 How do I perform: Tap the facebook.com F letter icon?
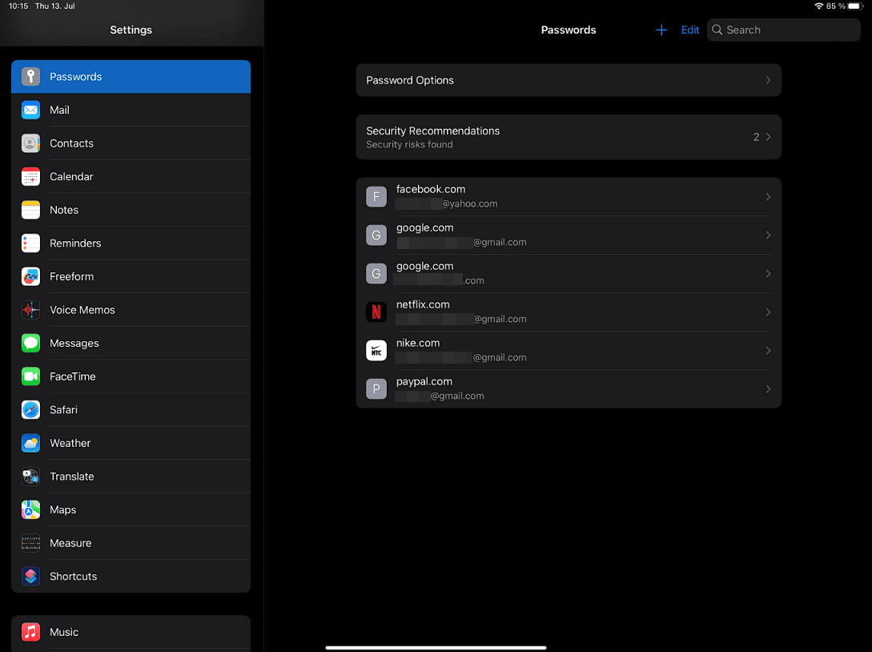376,197
